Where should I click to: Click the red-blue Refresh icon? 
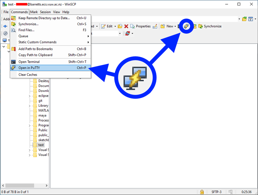click(127, 33)
